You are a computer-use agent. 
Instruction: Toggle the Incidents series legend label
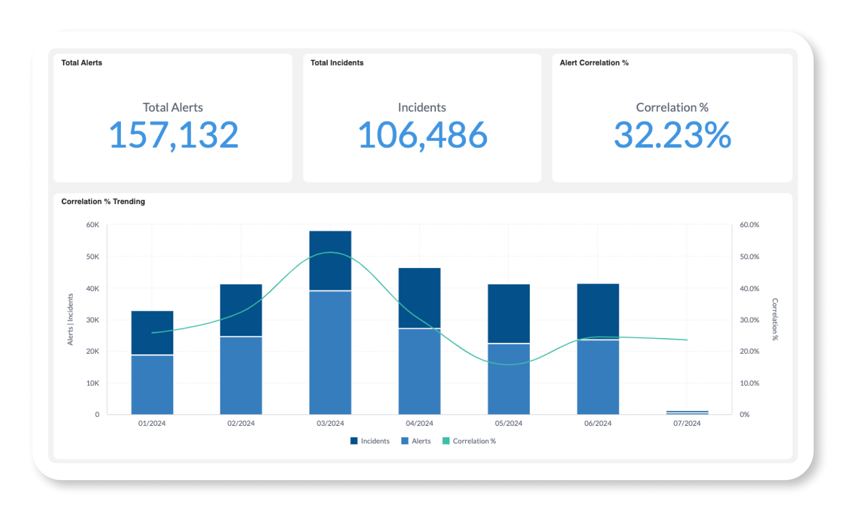click(x=375, y=441)
